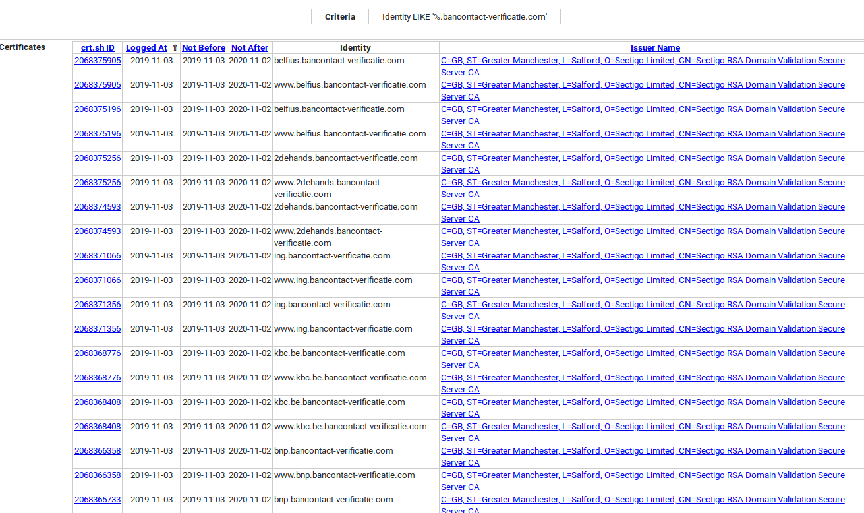Sort by the Not Before column header
The height and width of the screenshot is (513, 864).
tap(204, 48)
